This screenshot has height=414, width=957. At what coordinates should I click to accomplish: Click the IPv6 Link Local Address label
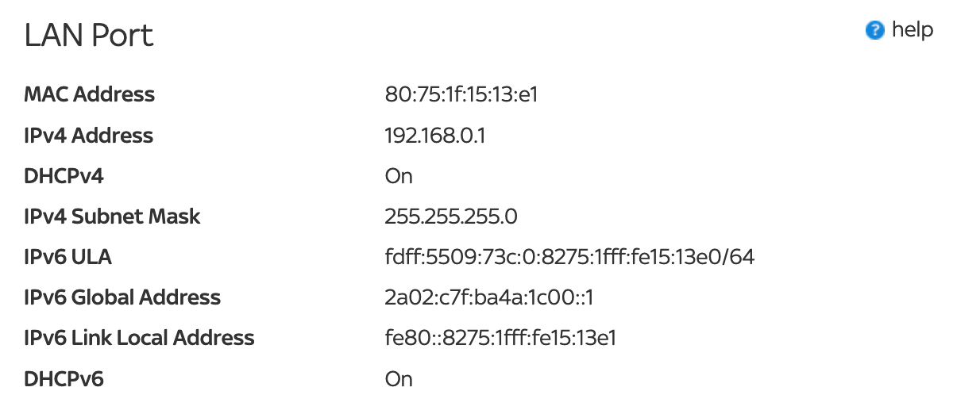(139, 338)
